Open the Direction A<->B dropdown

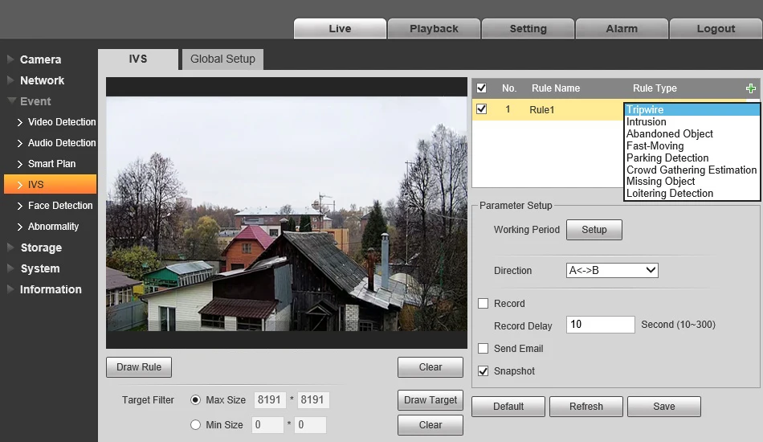(612, 270)
